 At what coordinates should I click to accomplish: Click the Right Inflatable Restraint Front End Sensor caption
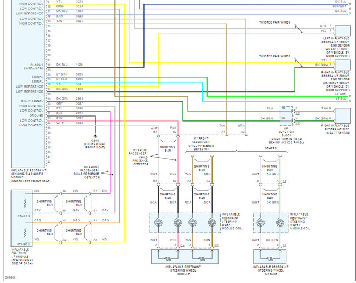click(336, 81)
